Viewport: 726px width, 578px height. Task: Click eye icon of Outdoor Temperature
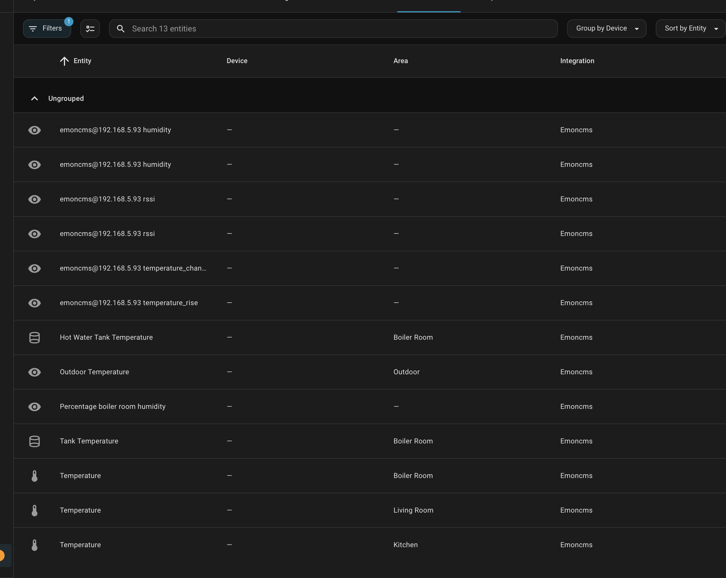[34, 372]
